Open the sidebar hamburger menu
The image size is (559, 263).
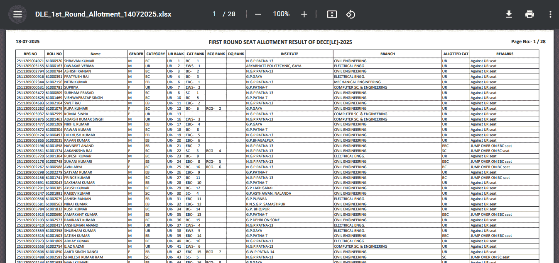pyautogui.click(x=17, y=14)
